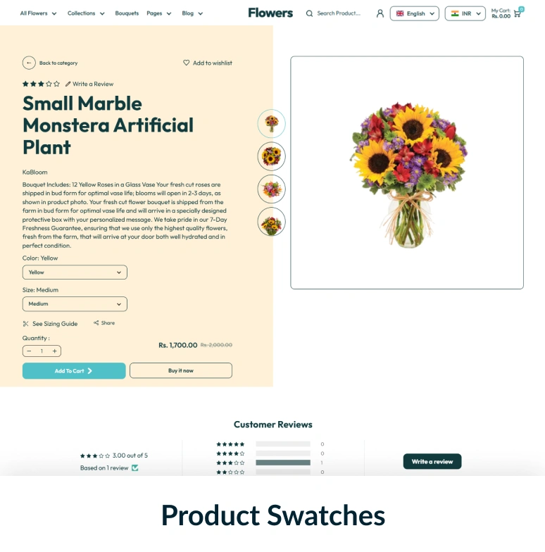Screen dimensions: 545x552
Task: Open the user account icon
Action: (x=380, y=13)
